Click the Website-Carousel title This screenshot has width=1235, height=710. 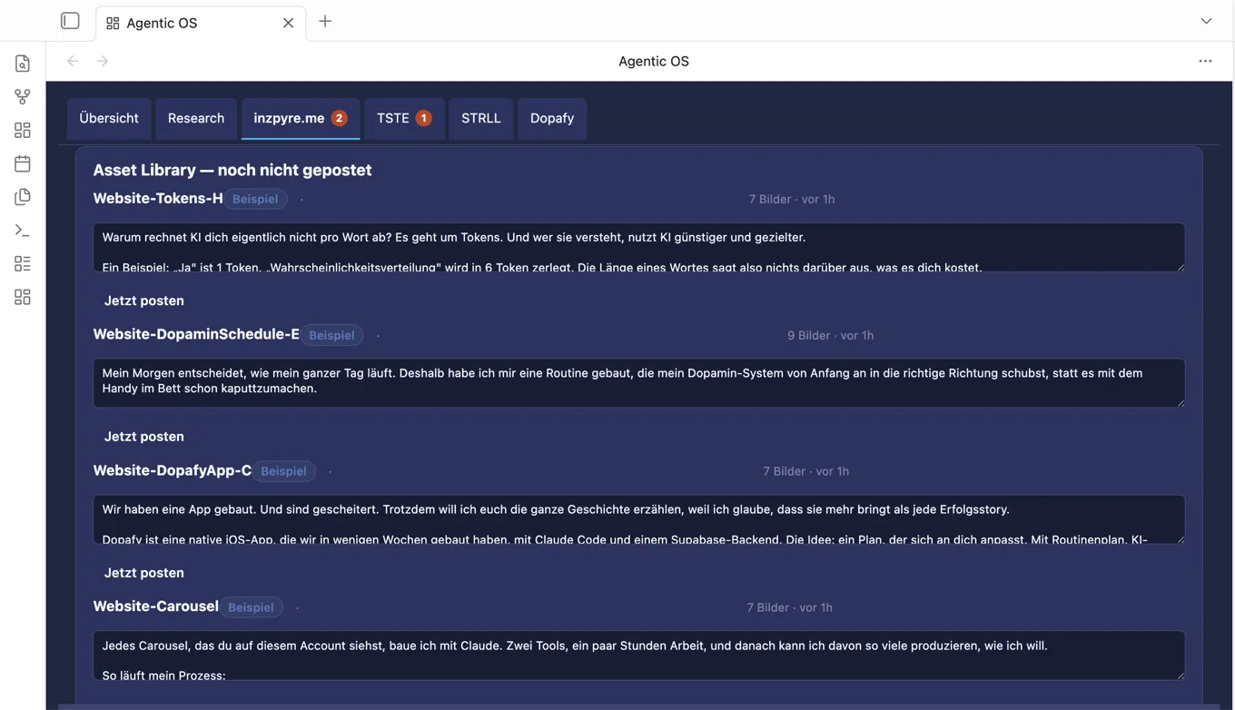click(x=156, y=606)
